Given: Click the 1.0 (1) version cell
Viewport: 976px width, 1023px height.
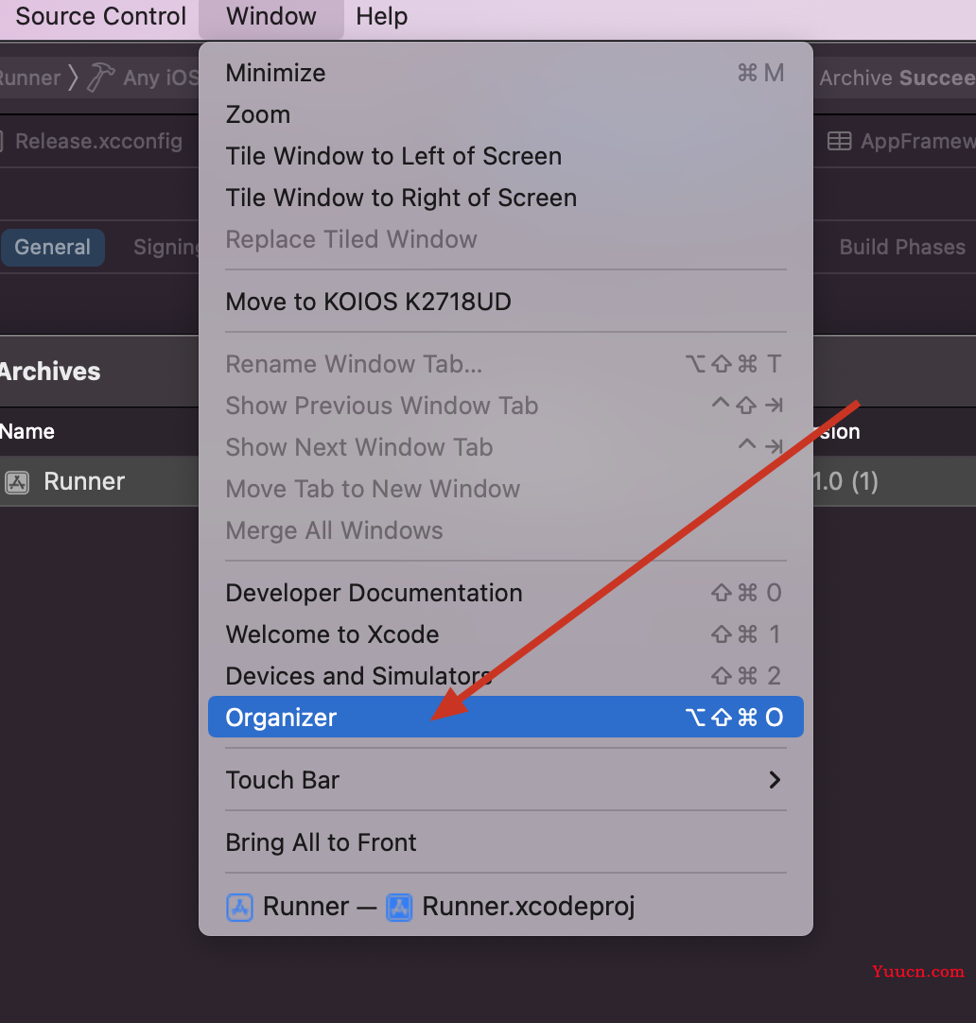Looking at the screenshot, I should (x=845, y=481).
